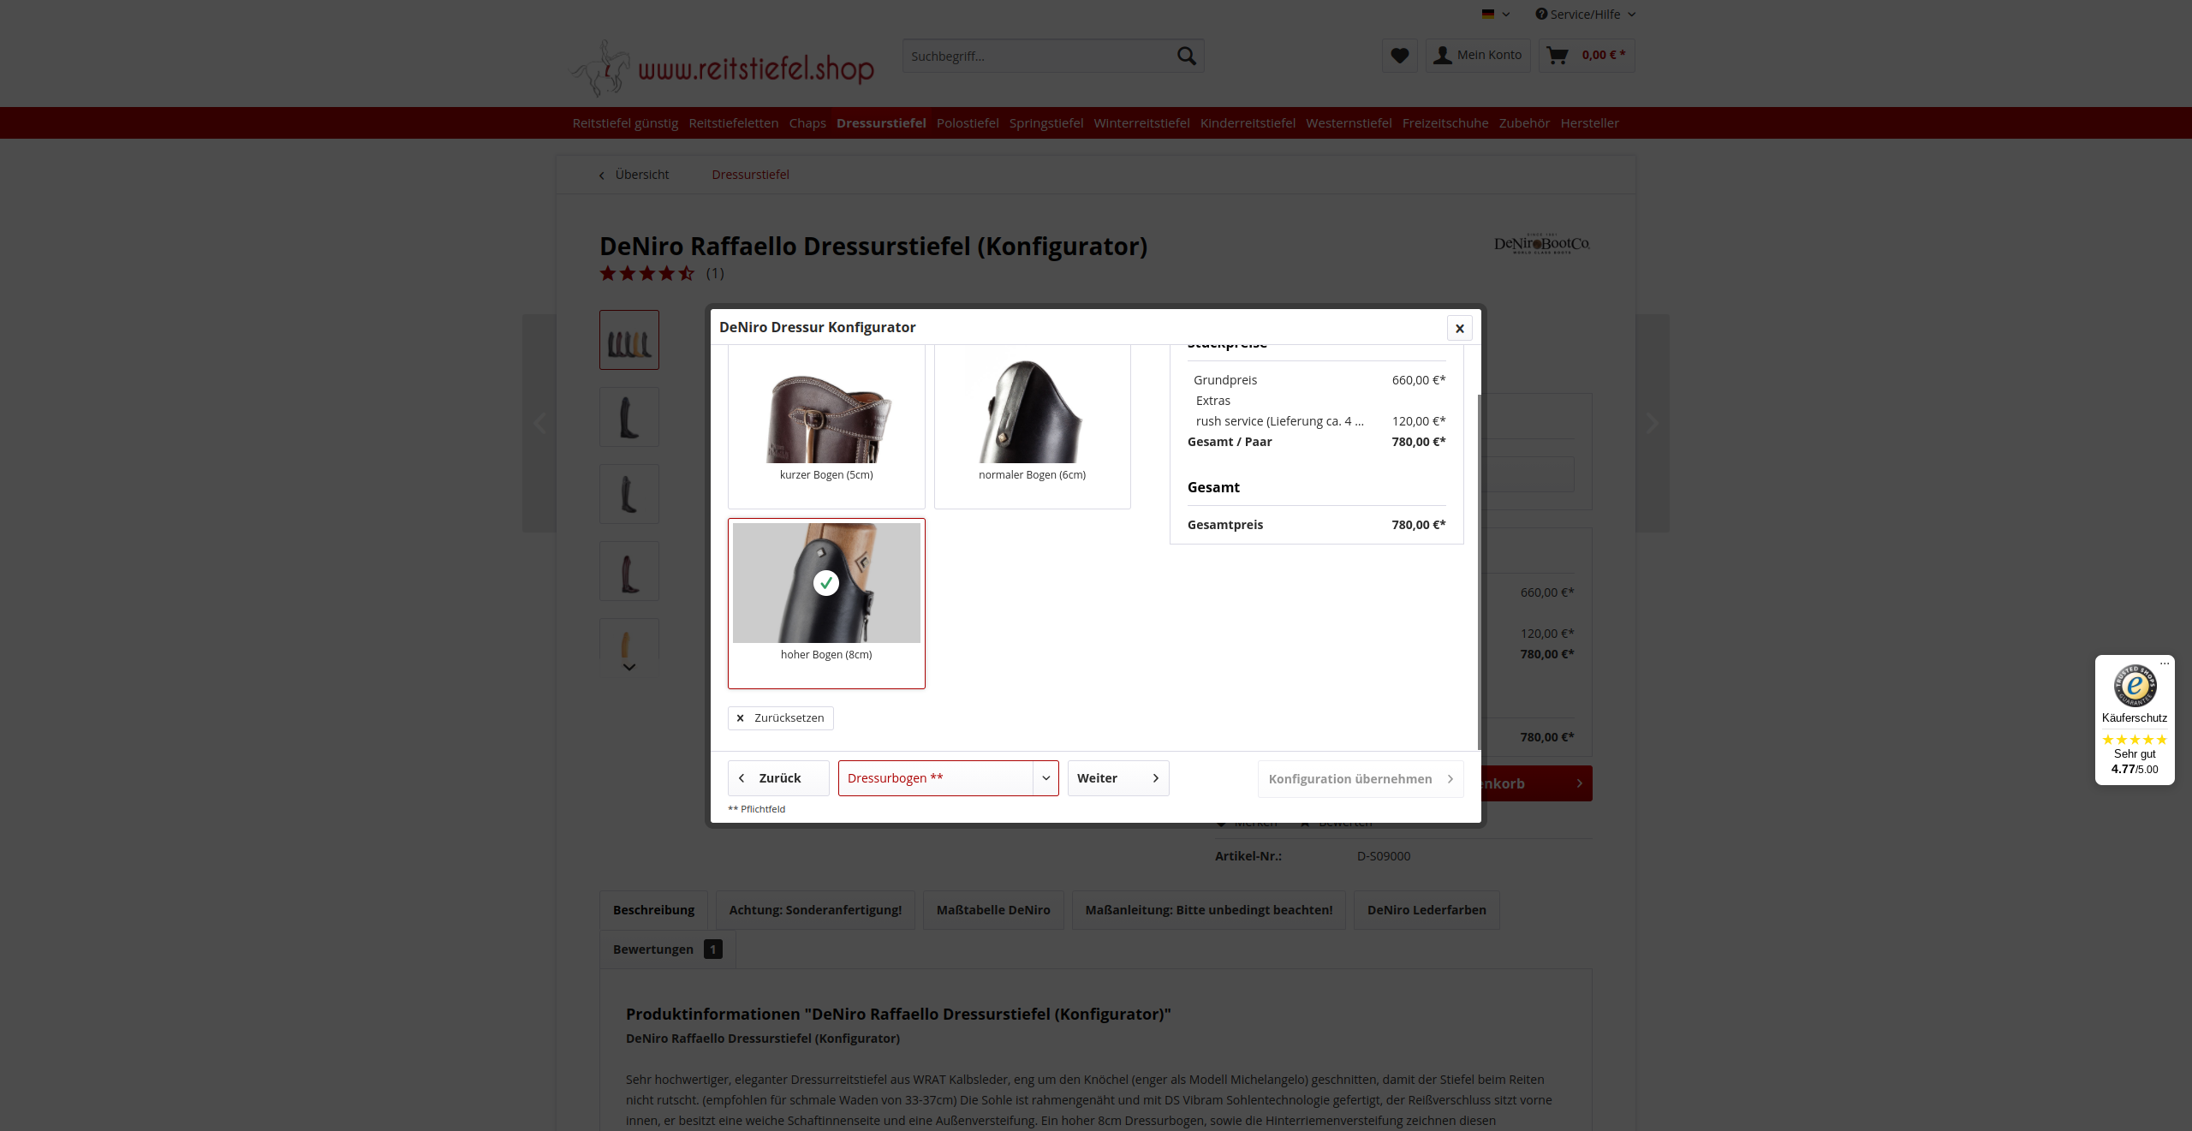The image size is (2192, 1131).
Task: Show next product image arrow
Action: coord(1652,423)
